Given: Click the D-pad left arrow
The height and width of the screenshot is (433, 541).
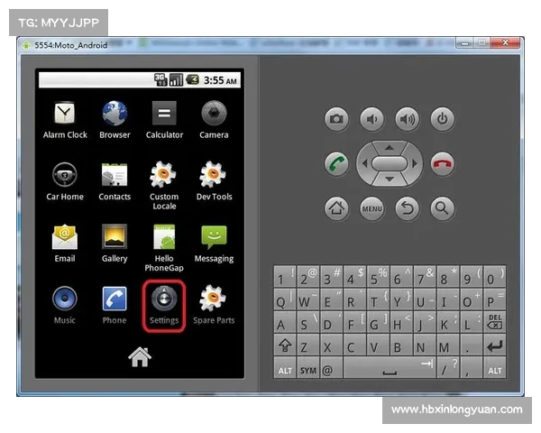Looking at the screenshot, I should (364, 163).
